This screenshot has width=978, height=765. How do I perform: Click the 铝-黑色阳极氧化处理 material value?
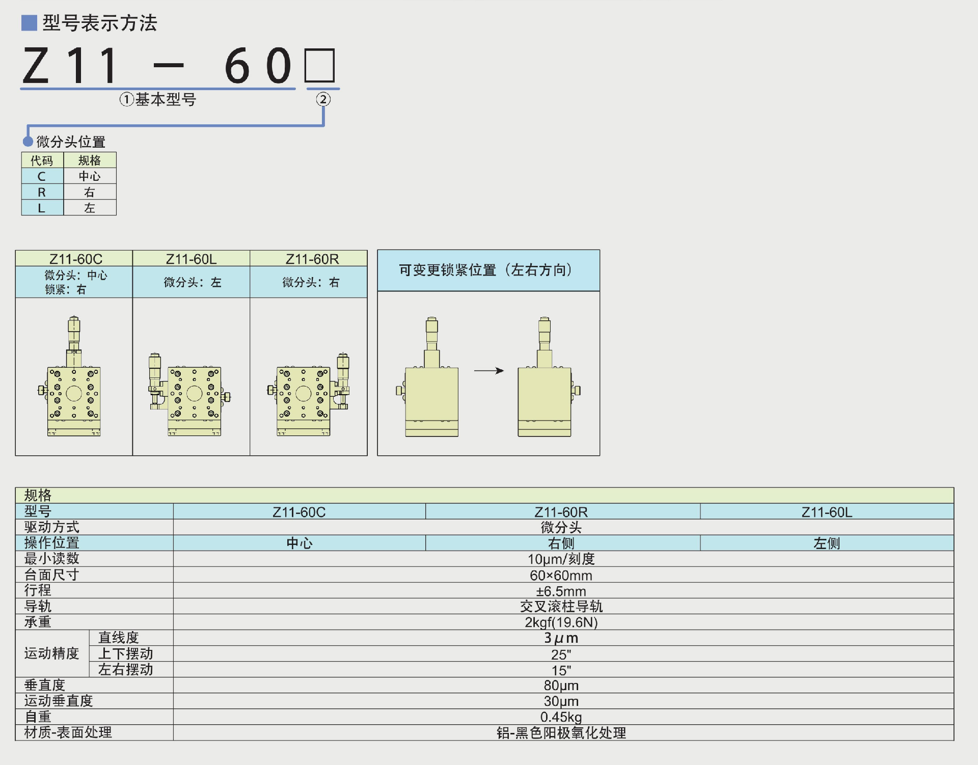tap(561, 733)
